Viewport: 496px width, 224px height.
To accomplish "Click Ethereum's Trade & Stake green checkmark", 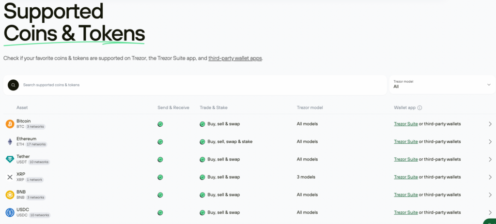I will point(202,142).
